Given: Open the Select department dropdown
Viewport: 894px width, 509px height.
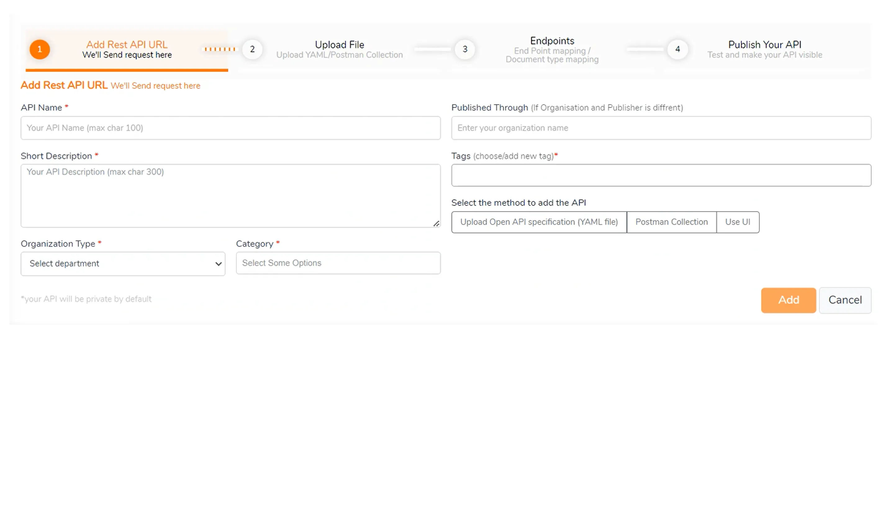Looking at the screenshot, I should [x=123, y=264].
